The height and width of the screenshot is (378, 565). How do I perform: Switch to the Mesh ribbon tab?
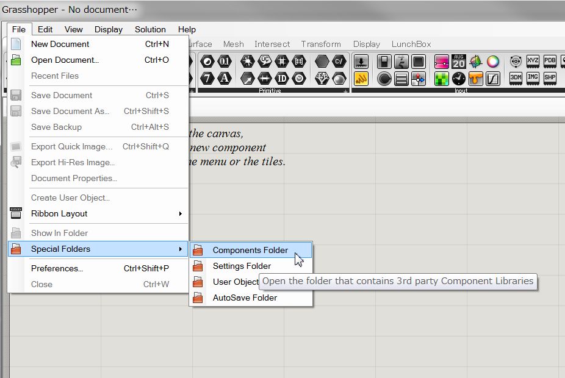[x=234, y=44]
